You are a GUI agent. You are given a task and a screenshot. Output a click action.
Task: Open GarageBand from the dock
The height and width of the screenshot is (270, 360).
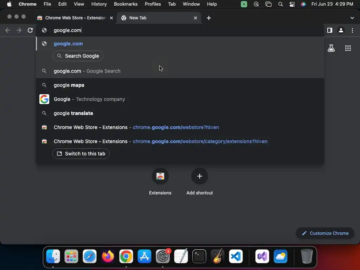pos(218,256)
